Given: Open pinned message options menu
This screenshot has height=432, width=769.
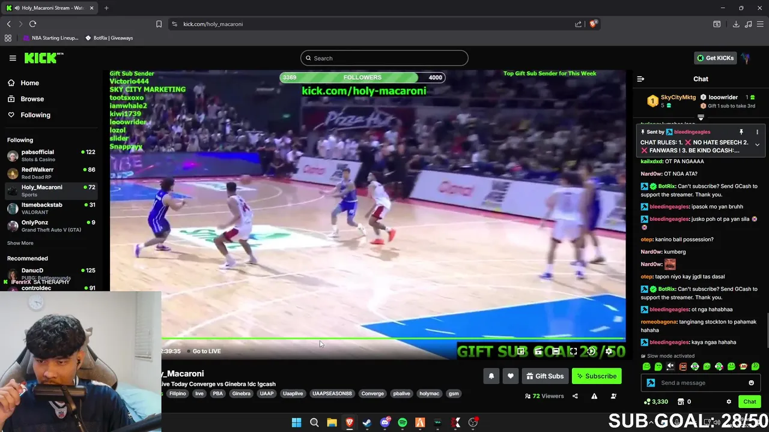Looking at the screenshot, I should click(x=757, y=132).
